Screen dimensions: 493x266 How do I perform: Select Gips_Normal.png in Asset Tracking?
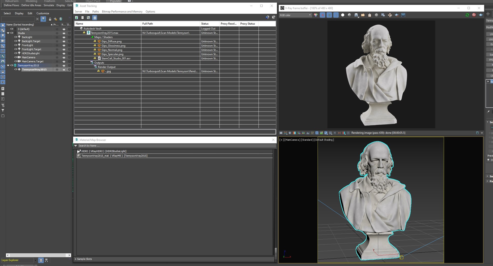click(112, 50)
